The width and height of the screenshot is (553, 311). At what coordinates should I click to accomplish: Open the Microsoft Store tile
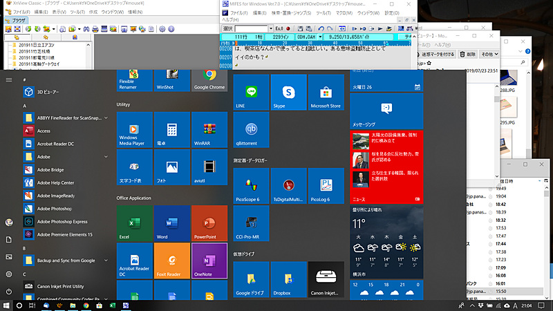click(326, 92)
